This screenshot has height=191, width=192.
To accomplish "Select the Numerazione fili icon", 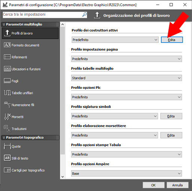I will point(7,105).
